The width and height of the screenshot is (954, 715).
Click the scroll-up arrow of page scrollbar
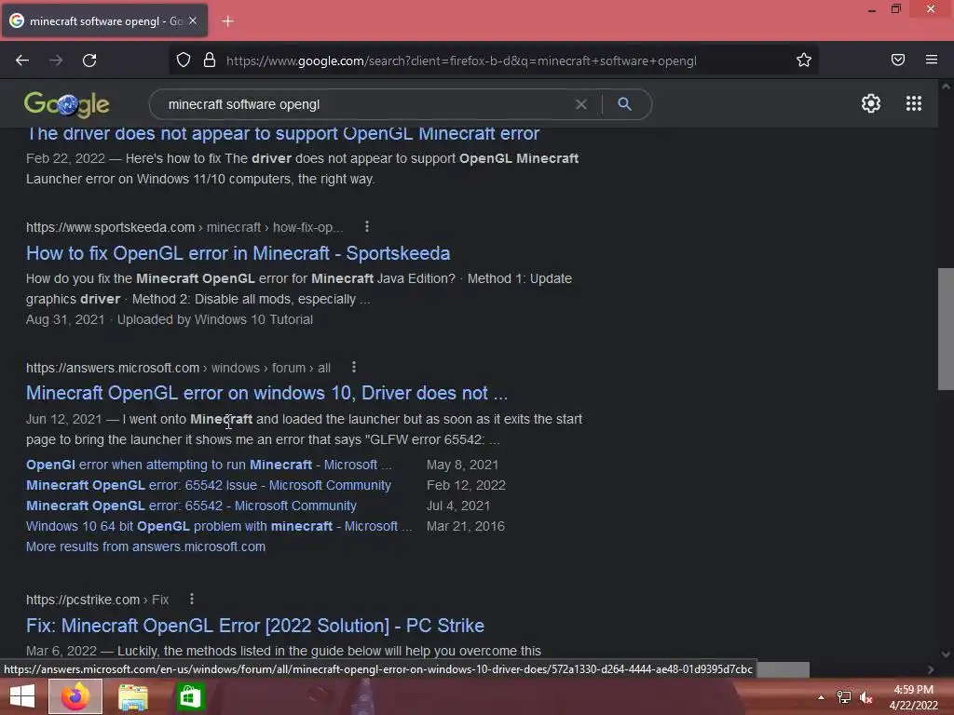click(x=946, y=87)
